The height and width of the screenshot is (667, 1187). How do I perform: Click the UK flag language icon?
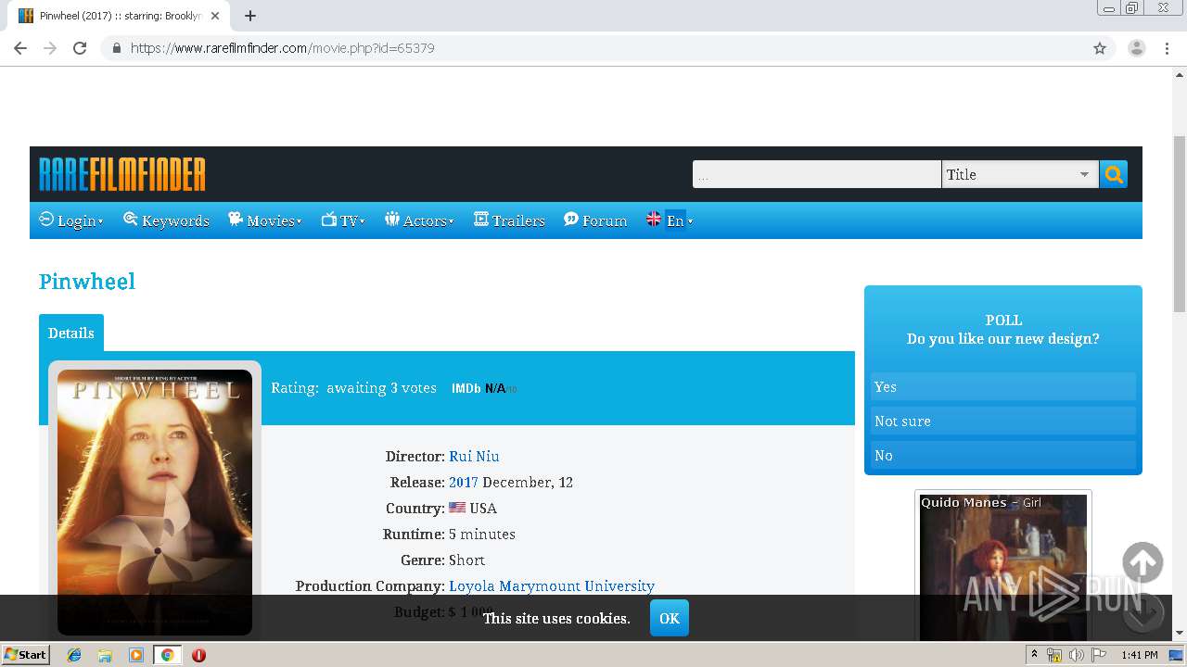point(654,220)
